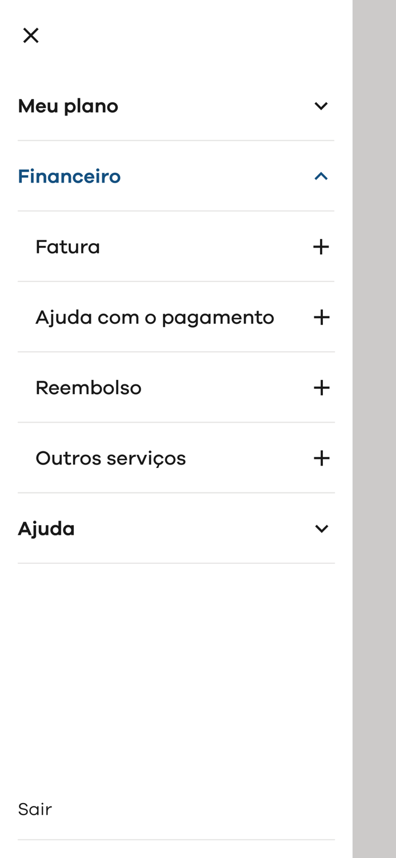396x858 pixels.
Task: Select the Financeiro menu item
Action: 69,176
